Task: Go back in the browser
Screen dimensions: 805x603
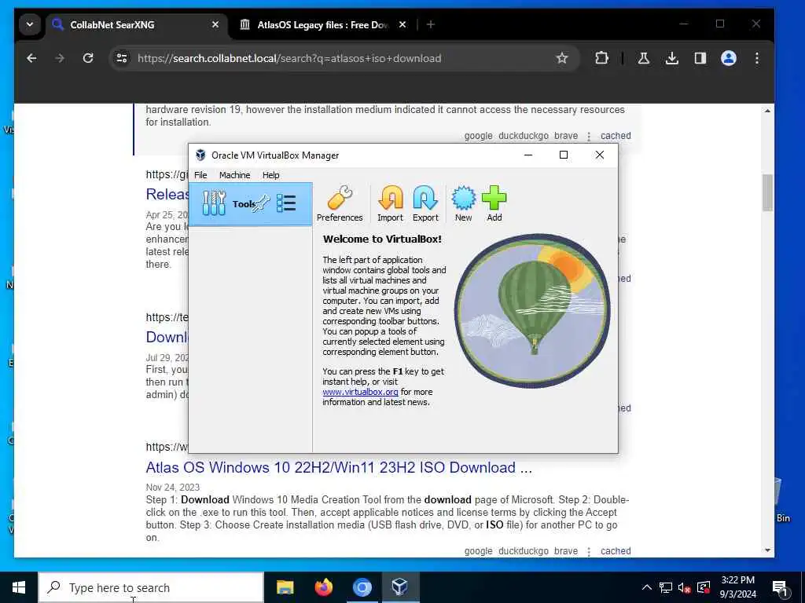Action: coord(31,58)
